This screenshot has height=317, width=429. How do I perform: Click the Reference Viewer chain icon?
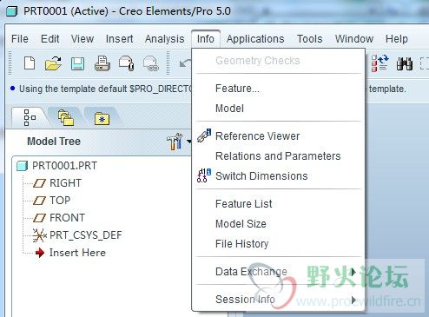(x=204, y=135)
